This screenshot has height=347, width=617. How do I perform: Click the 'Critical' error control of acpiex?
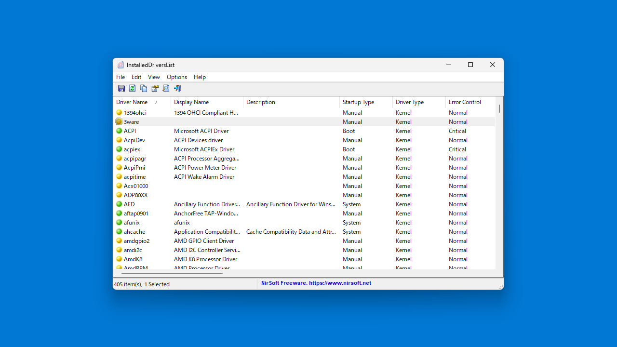coord(457,149)
